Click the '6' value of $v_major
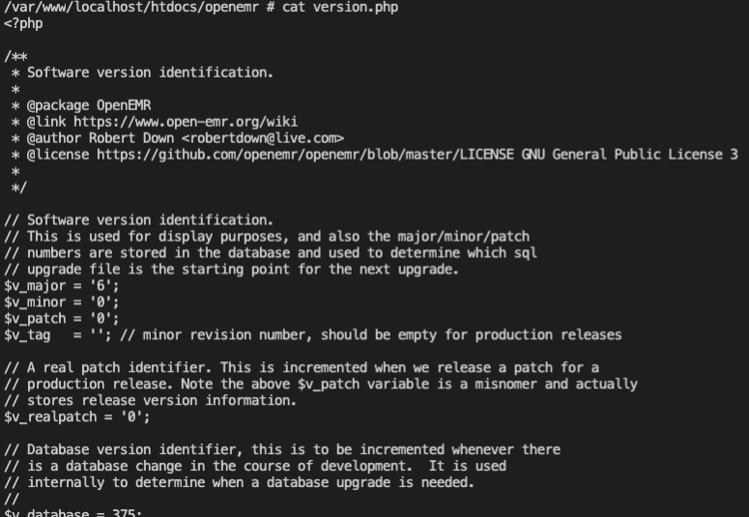Image resolution: width=749 pixels, height=517 pixels. [x=101, y=286]
